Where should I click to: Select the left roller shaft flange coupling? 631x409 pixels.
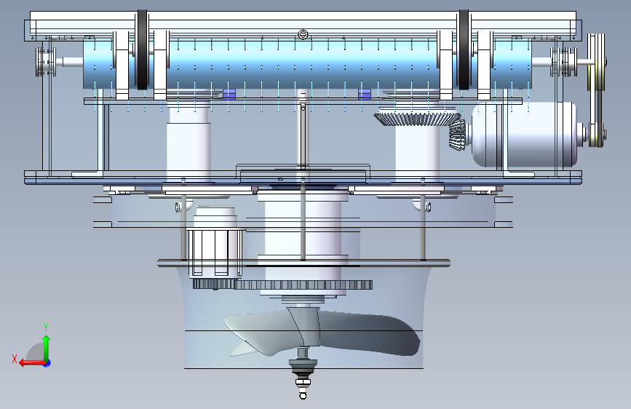click(45, 62)
